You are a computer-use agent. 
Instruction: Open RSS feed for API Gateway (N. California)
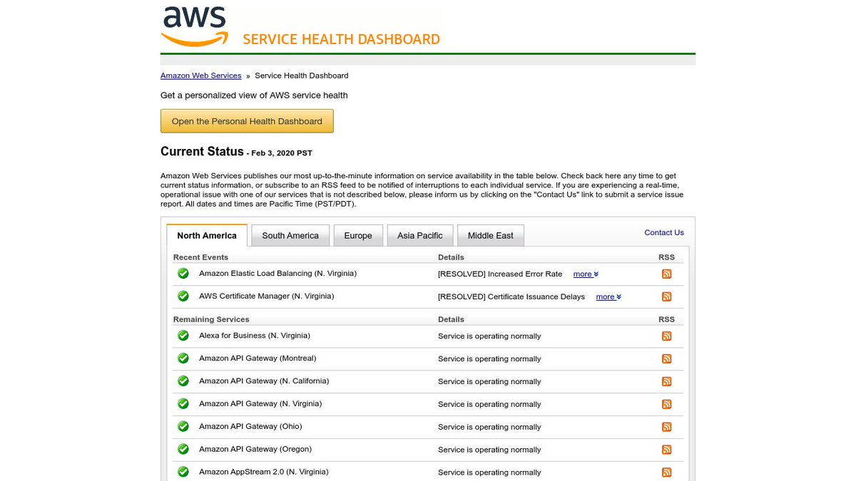tap(666, 382)
